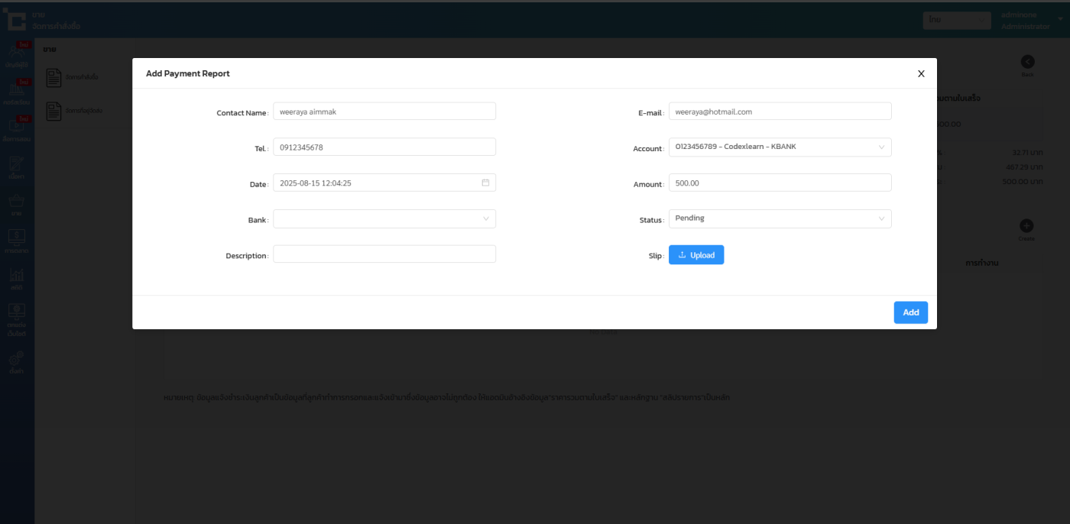The height and width of the screenshot is (524, 1070).
Task: Click the Create plus icon
Action: 1026,226
